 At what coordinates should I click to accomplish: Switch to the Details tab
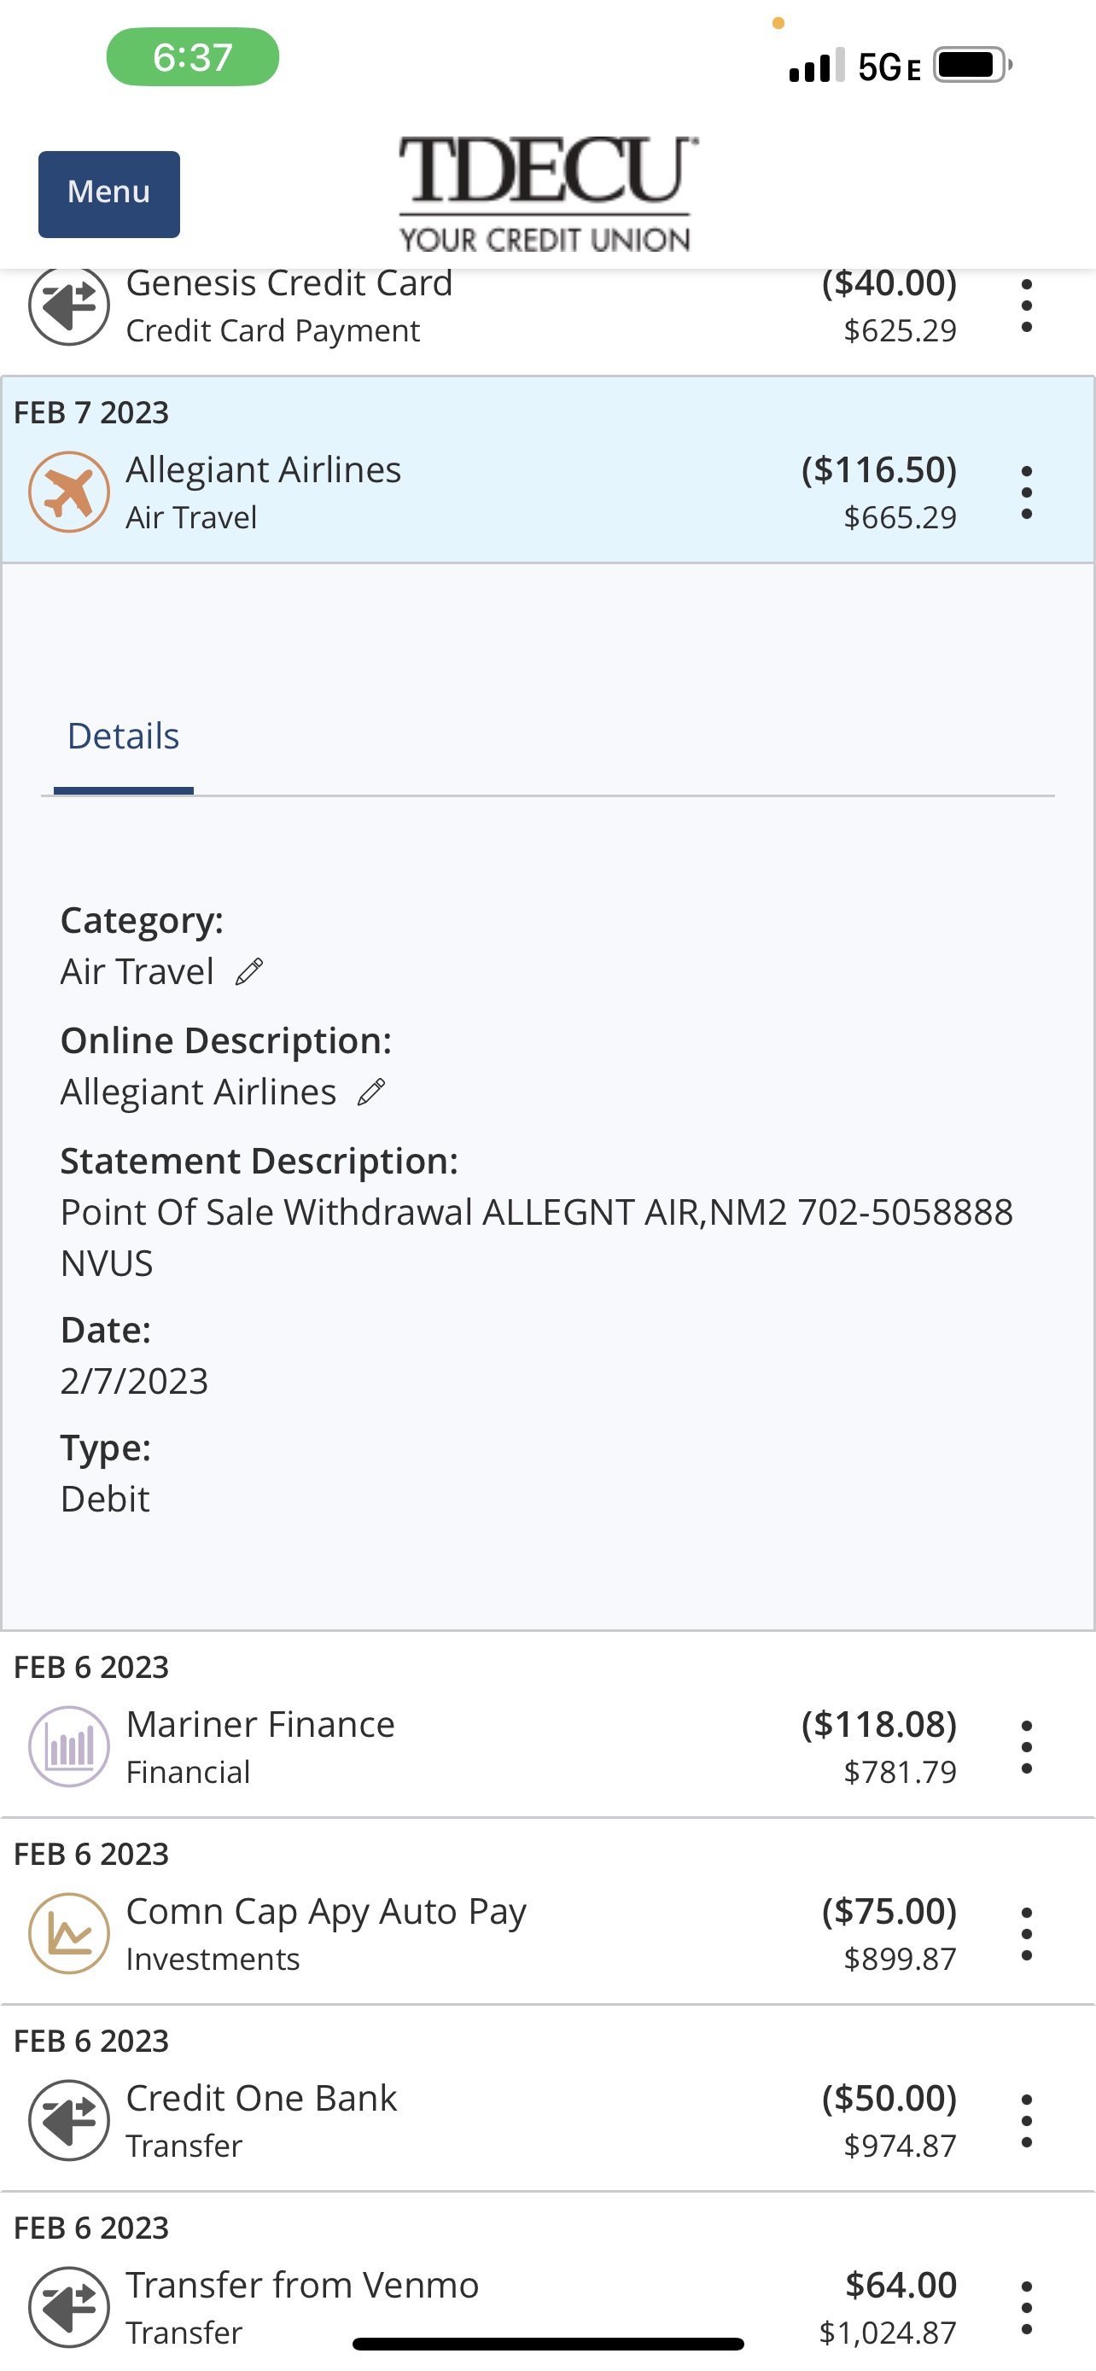(121, 735)
